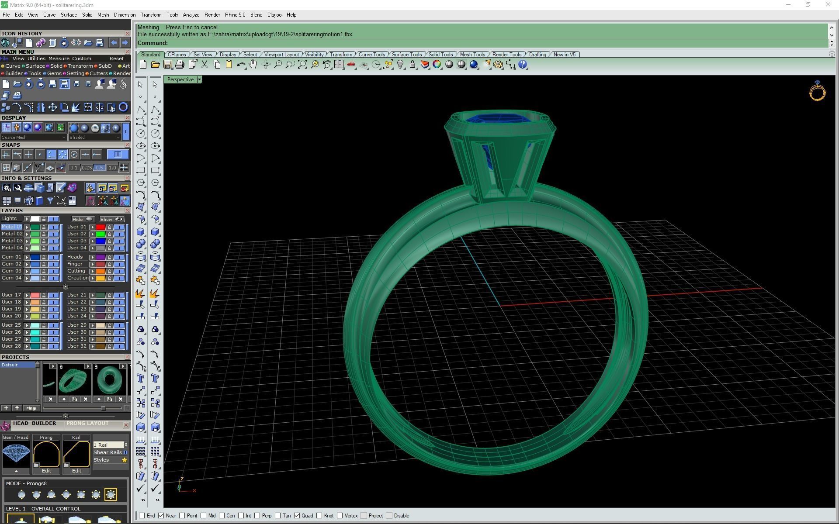The image size is (839, 524).
Task: Click the Cut scissors icon
Action: [x=204, y=65]
